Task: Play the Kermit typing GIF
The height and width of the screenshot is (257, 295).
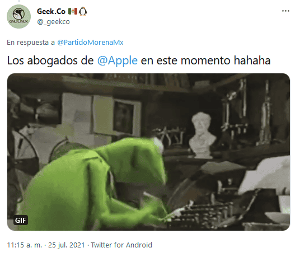Action: pyautogui.click(x=148, y=152)
